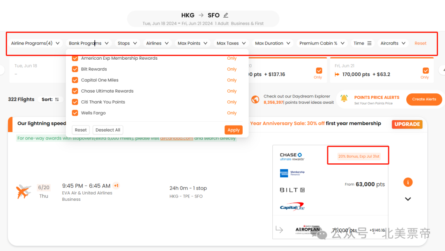The image size is (445, 251).
Task: Edit the HKG to SFO route with pencil icon
Action: 226,15
